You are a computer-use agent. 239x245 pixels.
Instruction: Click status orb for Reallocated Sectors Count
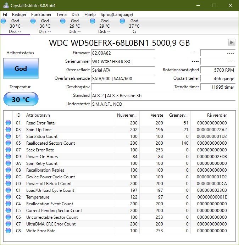pos(8,143)
